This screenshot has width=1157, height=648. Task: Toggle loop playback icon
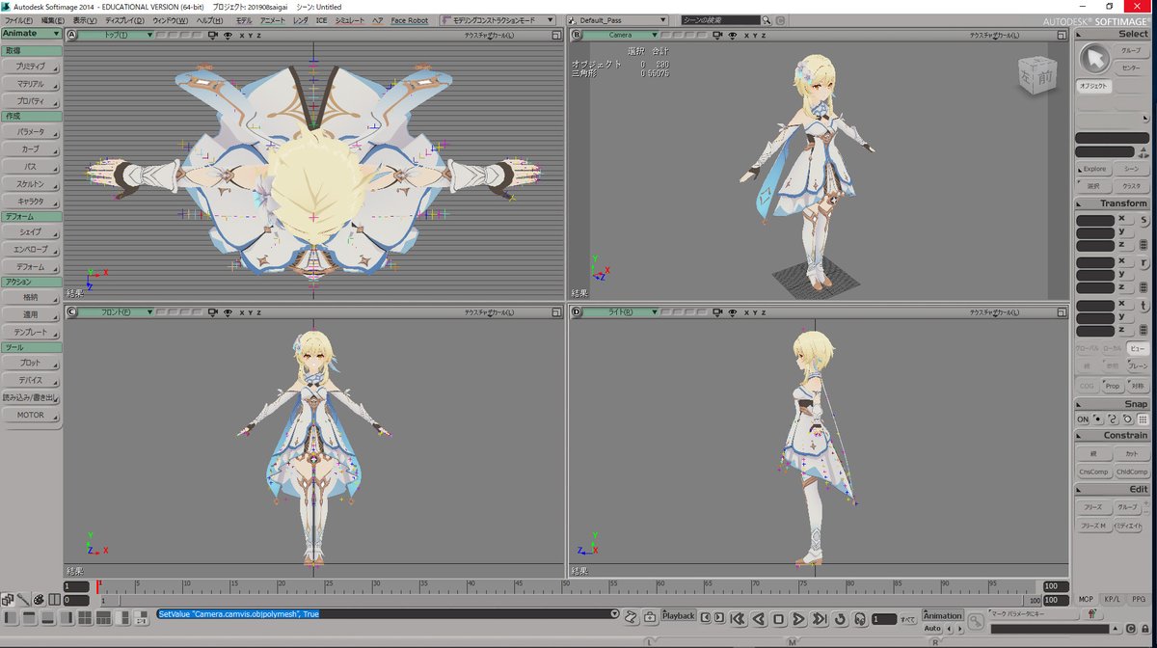tap(840, 618)
